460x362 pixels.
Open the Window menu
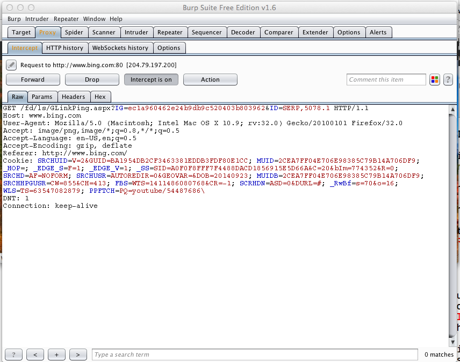coord(94,19)
